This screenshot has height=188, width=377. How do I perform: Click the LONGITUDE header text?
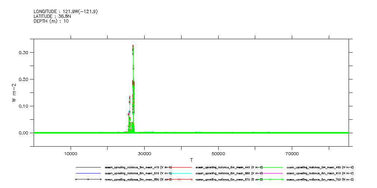[x=66, y=12]
